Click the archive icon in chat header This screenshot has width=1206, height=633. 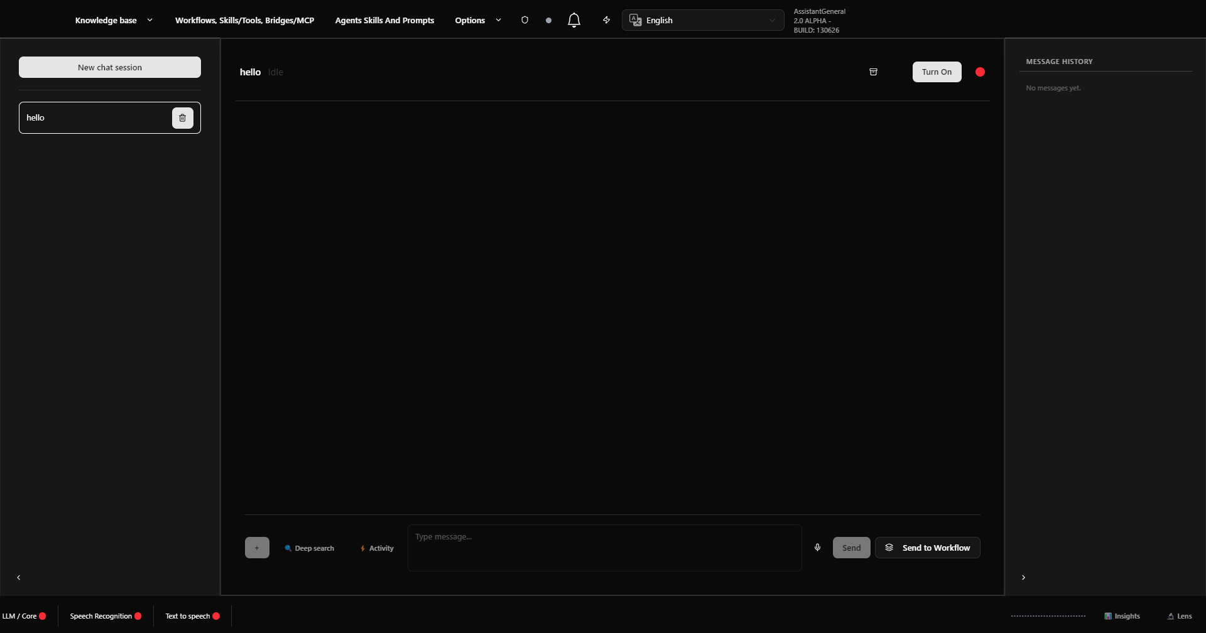(x=873, y=72)
